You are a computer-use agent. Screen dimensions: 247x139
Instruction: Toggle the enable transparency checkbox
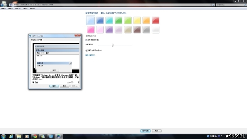(x=86, y=40)
